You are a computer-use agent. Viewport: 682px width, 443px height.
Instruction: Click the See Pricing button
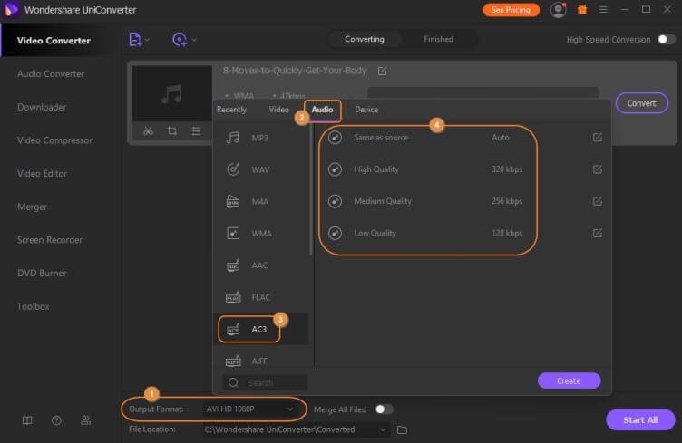coord(511,10)
